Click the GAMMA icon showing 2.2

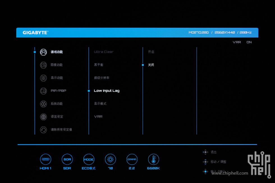[x=132, y=159]
